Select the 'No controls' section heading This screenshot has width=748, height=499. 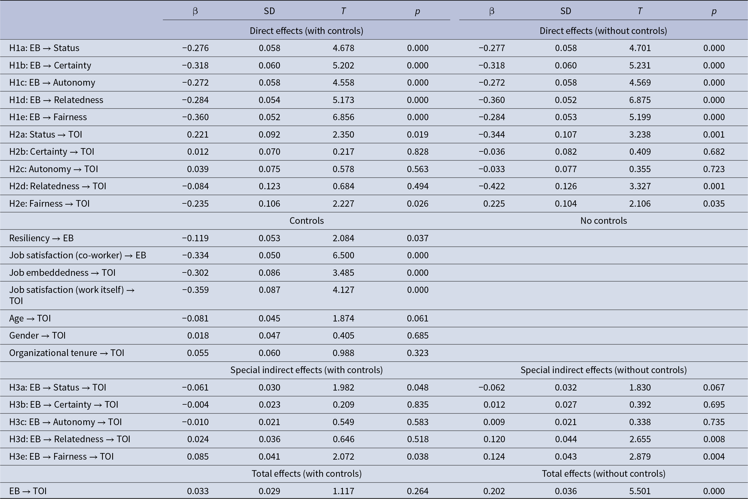603,221
